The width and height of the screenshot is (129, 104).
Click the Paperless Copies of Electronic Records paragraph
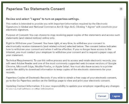pyautogui.click(x=61, y=79)
